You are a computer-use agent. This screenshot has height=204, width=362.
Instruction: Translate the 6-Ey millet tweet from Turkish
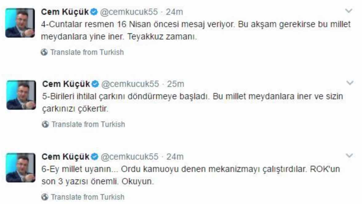click(88, 197)
